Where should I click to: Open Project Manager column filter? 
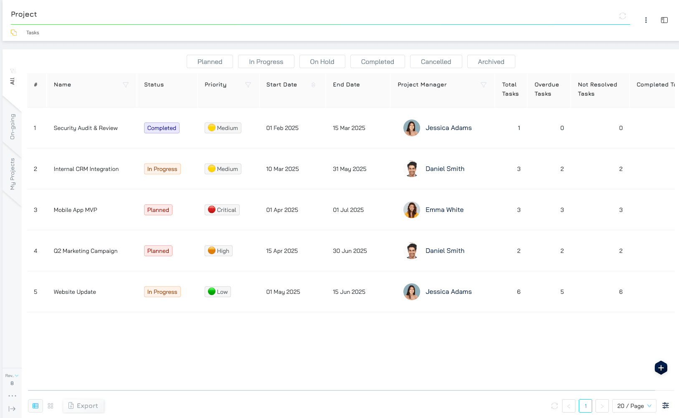(x=484, y=85)
